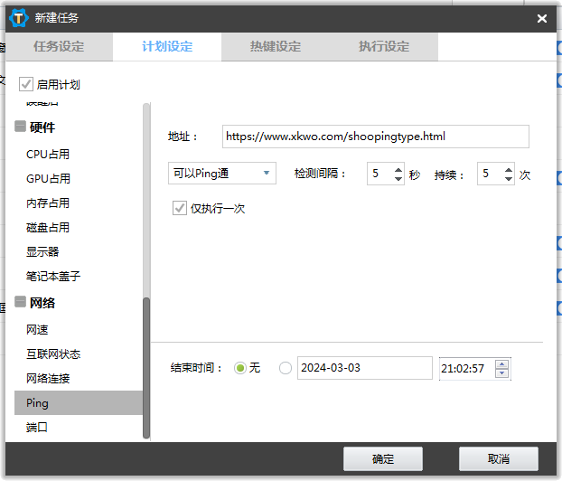Click the 21:02:57 time field

[467, 368]
